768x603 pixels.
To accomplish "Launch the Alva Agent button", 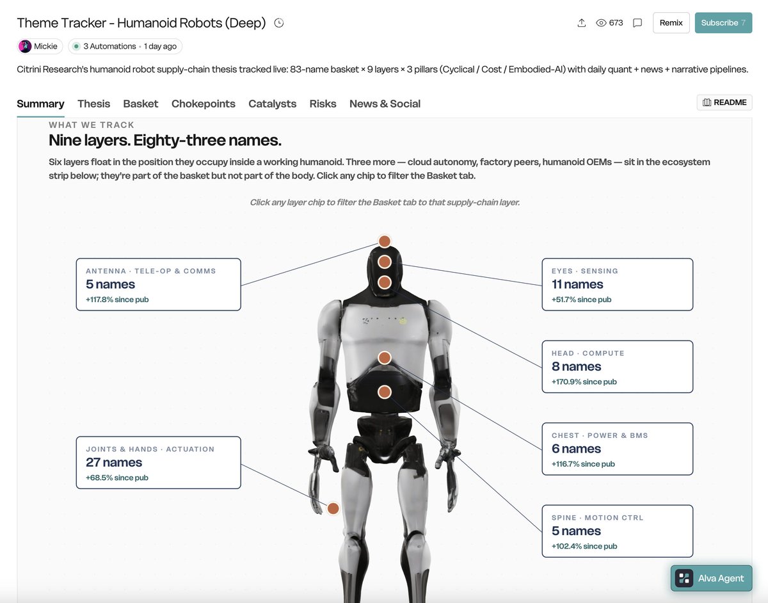I will click(x=711, y=578).
